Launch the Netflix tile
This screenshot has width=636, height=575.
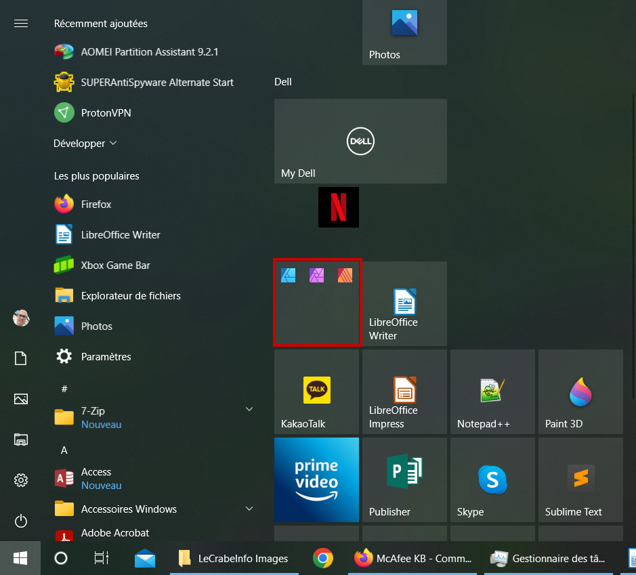coord(338,207)
